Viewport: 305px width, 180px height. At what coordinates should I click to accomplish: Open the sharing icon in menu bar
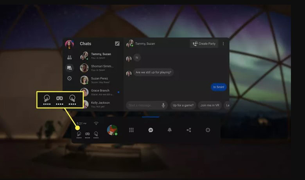[189, 130]
